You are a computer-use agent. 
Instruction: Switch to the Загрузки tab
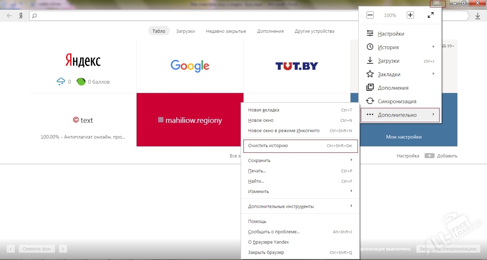click(185, 31)
